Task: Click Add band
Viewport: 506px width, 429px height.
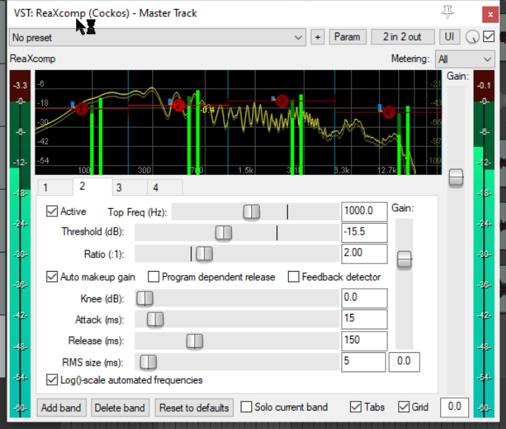Action: tap(61, 408)
